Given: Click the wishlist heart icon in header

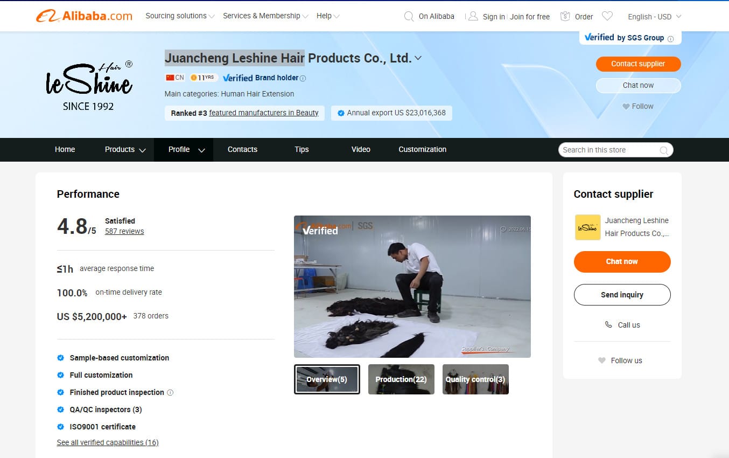Looking at the screenshot, I should [607, 16].
